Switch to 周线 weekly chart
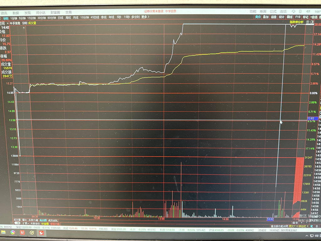Image resolution: width=321 pixels, height=241 pixels. 68,18
